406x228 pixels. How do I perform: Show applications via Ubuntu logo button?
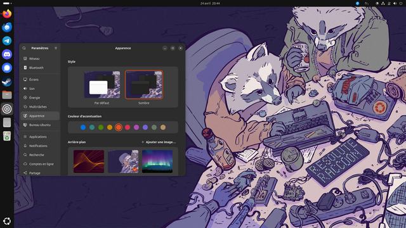[x=7, y=221]
